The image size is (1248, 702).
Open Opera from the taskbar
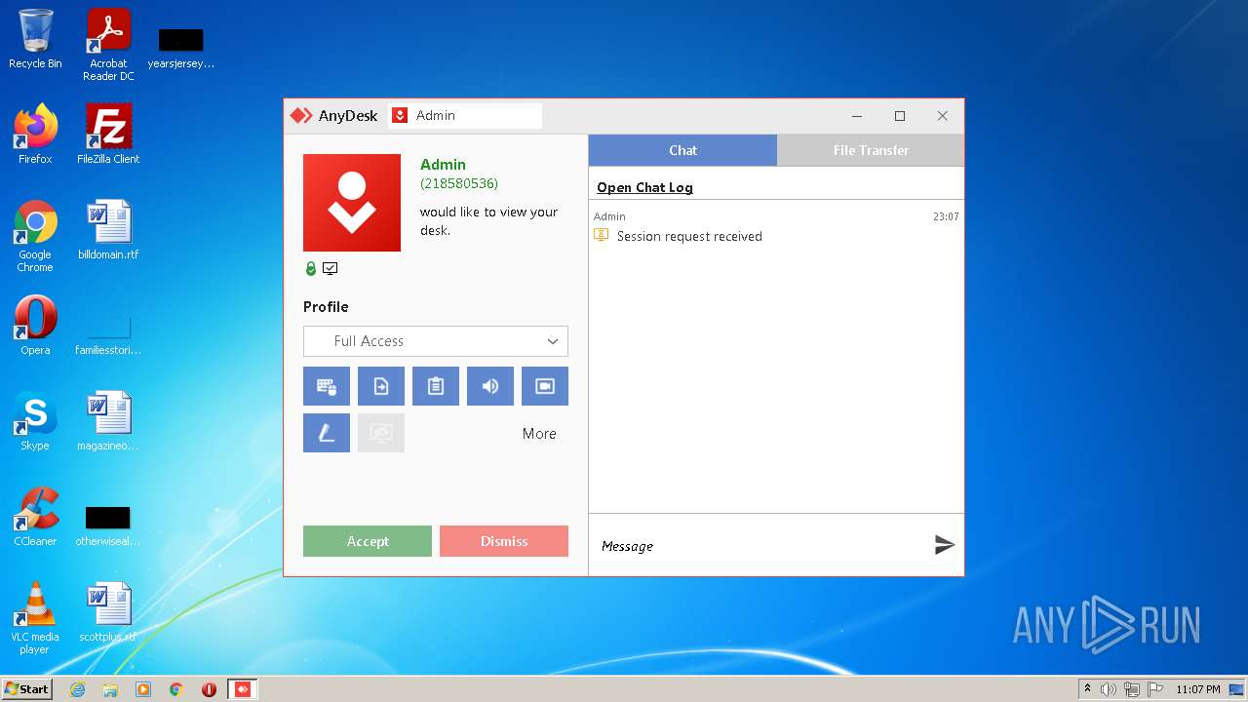point(209,689)
